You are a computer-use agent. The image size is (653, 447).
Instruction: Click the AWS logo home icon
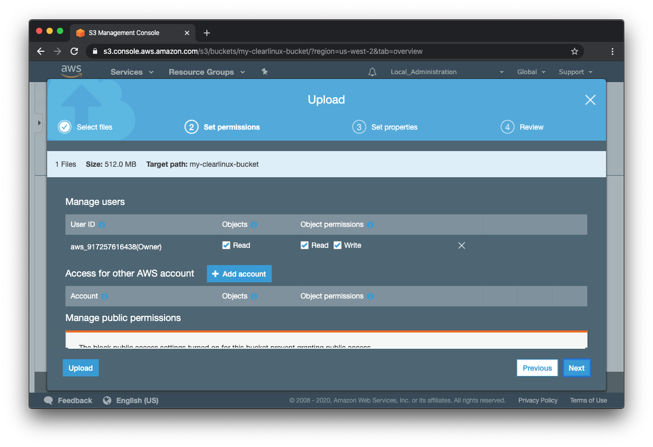pos(71,71)
